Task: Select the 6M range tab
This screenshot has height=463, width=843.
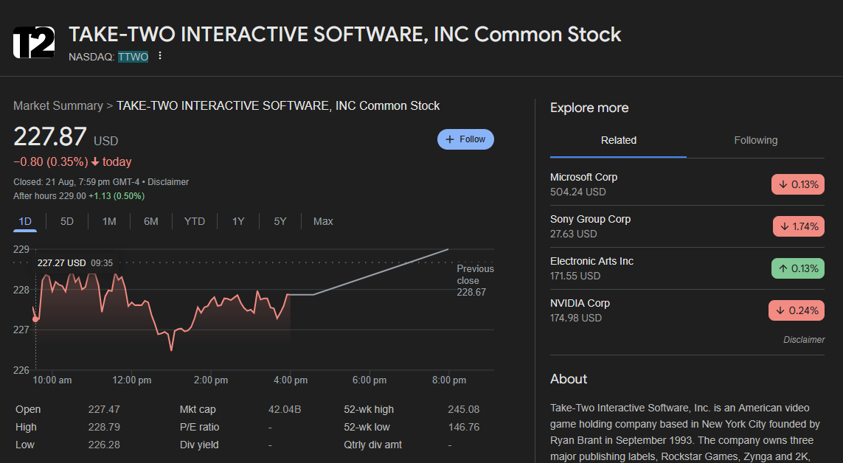Action: 151,221
